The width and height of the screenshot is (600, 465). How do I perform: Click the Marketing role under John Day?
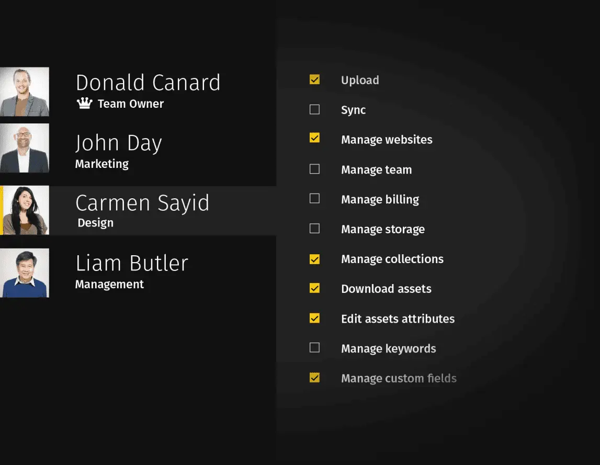[102, 164]
